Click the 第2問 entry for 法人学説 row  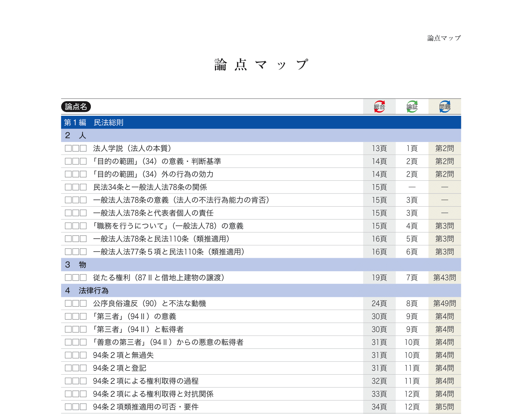click(444, 148)
